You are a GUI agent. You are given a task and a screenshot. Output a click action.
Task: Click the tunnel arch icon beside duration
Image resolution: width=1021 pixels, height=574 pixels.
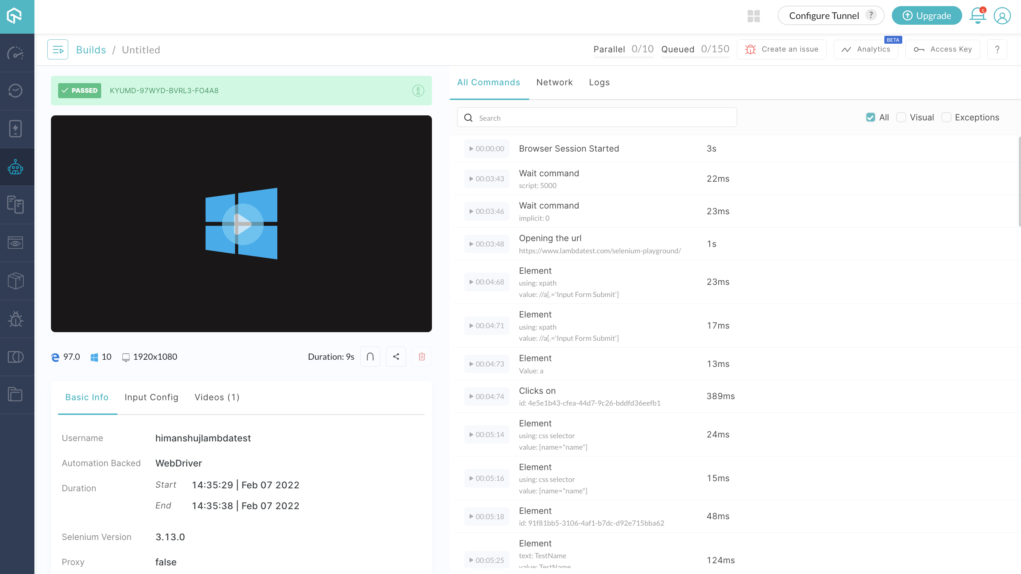pos(370,357)
